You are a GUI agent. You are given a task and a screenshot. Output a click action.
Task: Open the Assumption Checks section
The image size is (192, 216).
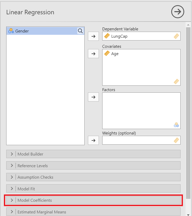click(93, 177)
